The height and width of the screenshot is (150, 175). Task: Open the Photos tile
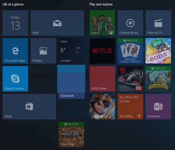click(x=43, y=51)
